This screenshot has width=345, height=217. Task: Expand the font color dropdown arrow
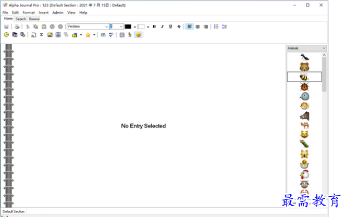[134, 27]
